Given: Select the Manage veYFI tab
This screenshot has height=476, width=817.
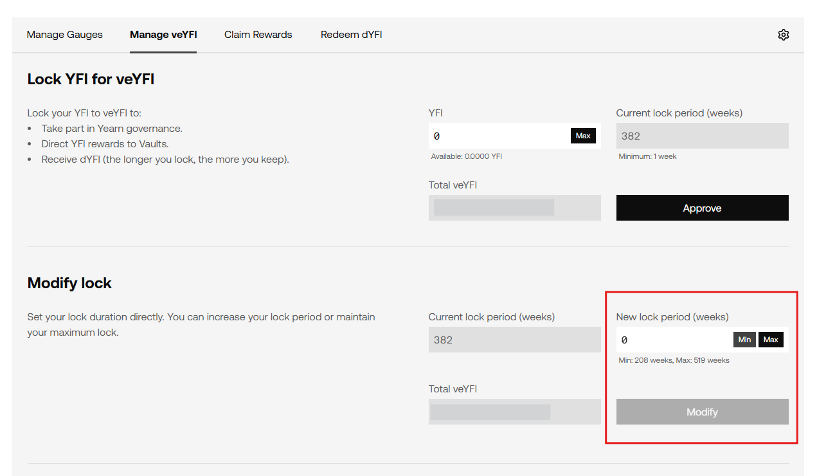Looking at the screenshot, I should point(163,35).
